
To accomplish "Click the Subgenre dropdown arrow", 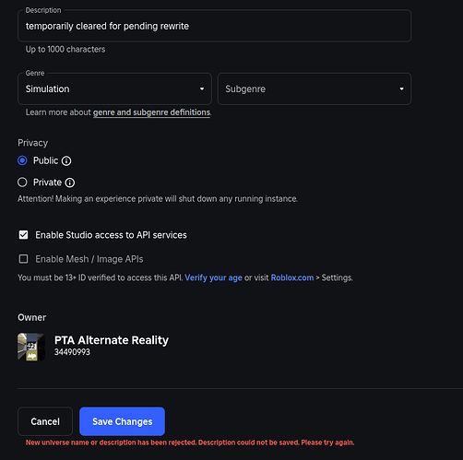I will click(x=401, y=88).
